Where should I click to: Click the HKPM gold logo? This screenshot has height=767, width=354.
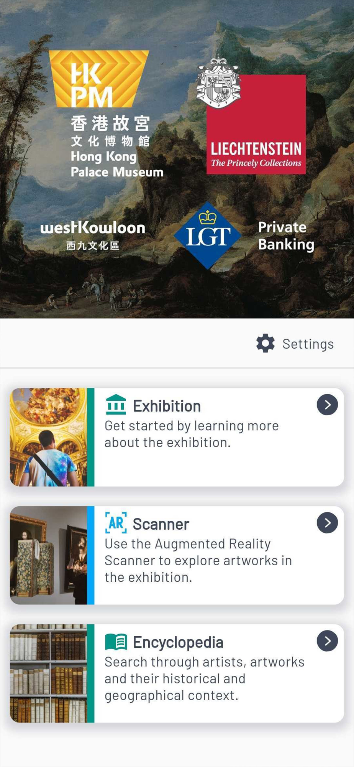(x=99, y=79)
